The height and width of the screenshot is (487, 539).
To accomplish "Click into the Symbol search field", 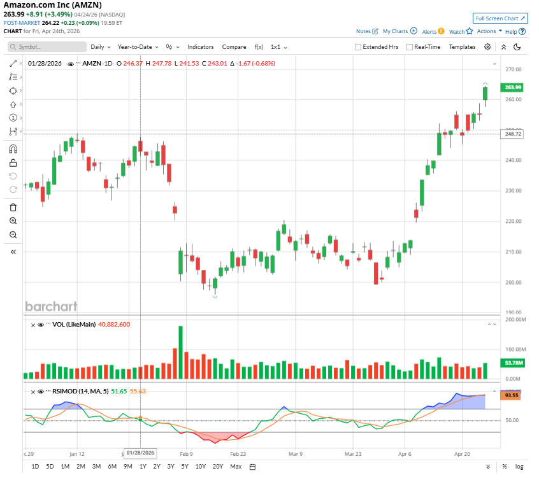I will click(47, 47).
